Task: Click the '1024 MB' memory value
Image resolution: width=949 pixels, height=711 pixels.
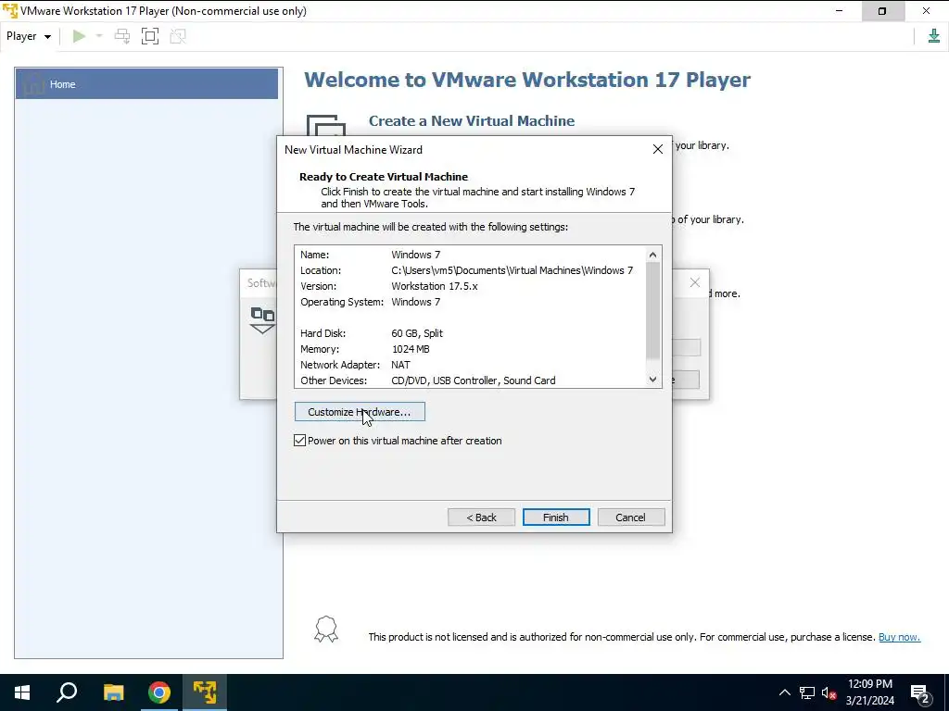Action: 411,349
